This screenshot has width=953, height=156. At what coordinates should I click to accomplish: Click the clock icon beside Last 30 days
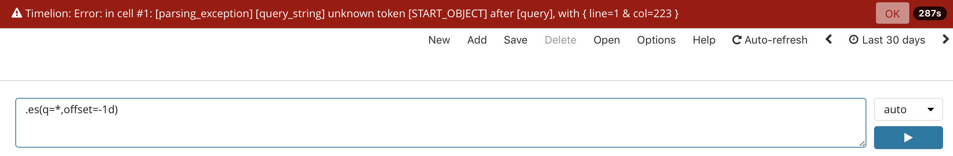coord(853,39)
